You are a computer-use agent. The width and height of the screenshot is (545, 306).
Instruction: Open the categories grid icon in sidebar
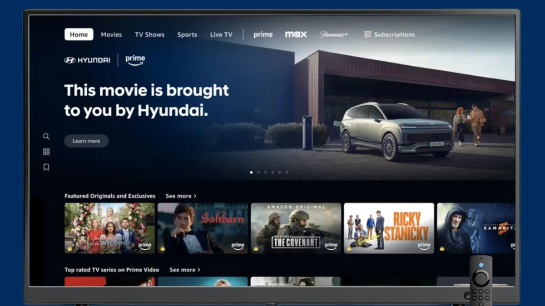point(46,151)
